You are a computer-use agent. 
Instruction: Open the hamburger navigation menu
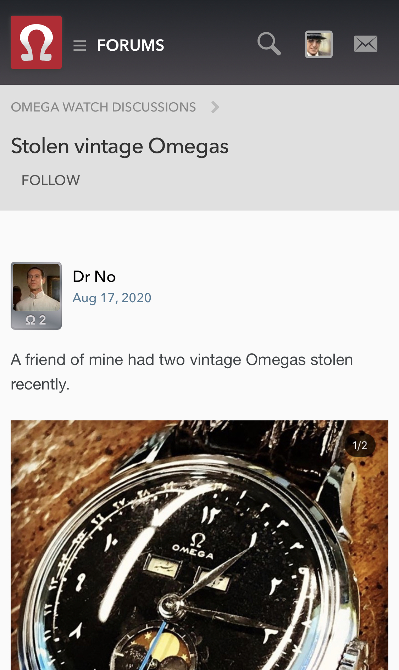tap(80, 45)
